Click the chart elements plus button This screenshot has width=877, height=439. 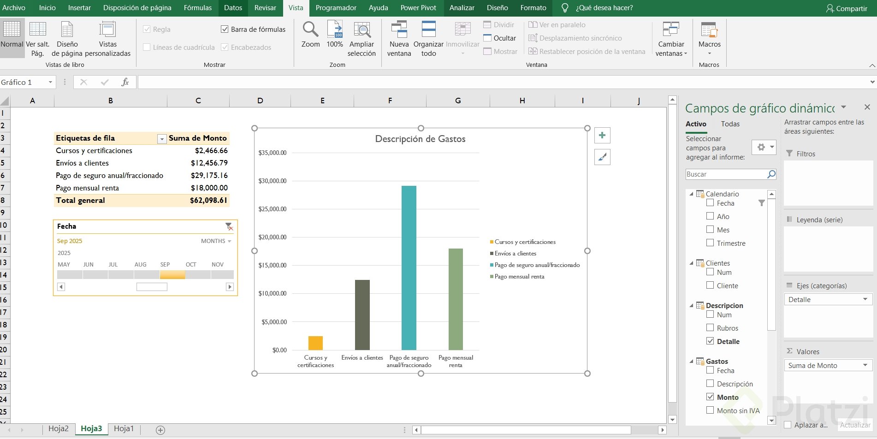coord(602,136)
